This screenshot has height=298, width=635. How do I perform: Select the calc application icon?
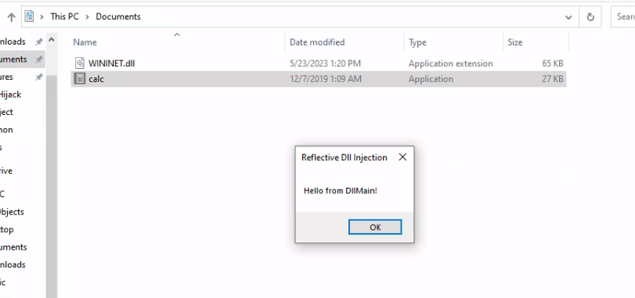click(80, 79)
